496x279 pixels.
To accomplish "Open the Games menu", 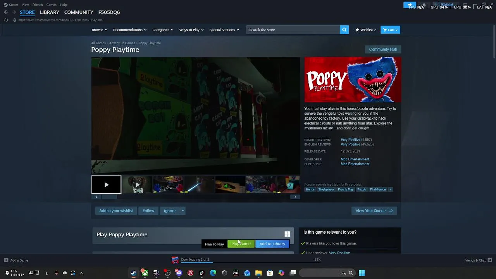I will click(x=52, y=5).
